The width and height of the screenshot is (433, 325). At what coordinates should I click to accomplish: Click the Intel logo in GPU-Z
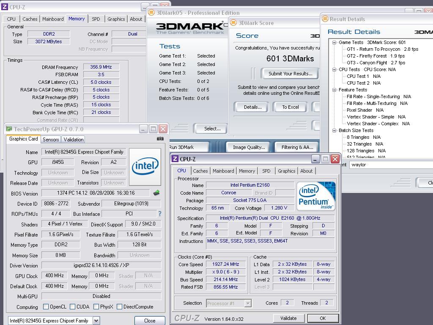(145, 167)
